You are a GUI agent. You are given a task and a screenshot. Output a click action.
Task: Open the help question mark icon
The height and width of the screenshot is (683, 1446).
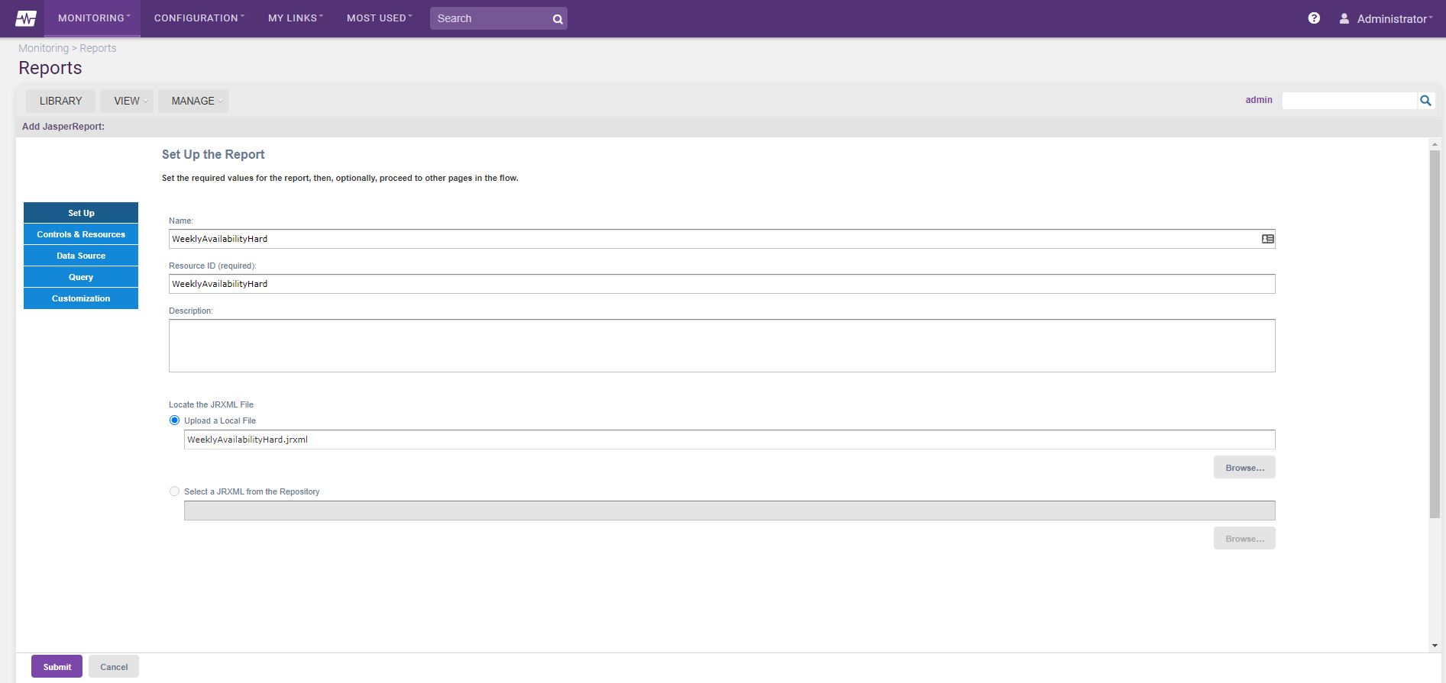tap(1314, 18)
